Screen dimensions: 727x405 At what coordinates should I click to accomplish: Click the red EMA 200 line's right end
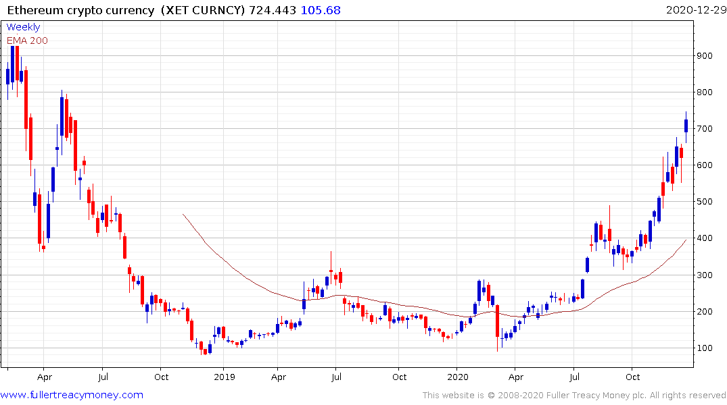click(x=685, y=240)
